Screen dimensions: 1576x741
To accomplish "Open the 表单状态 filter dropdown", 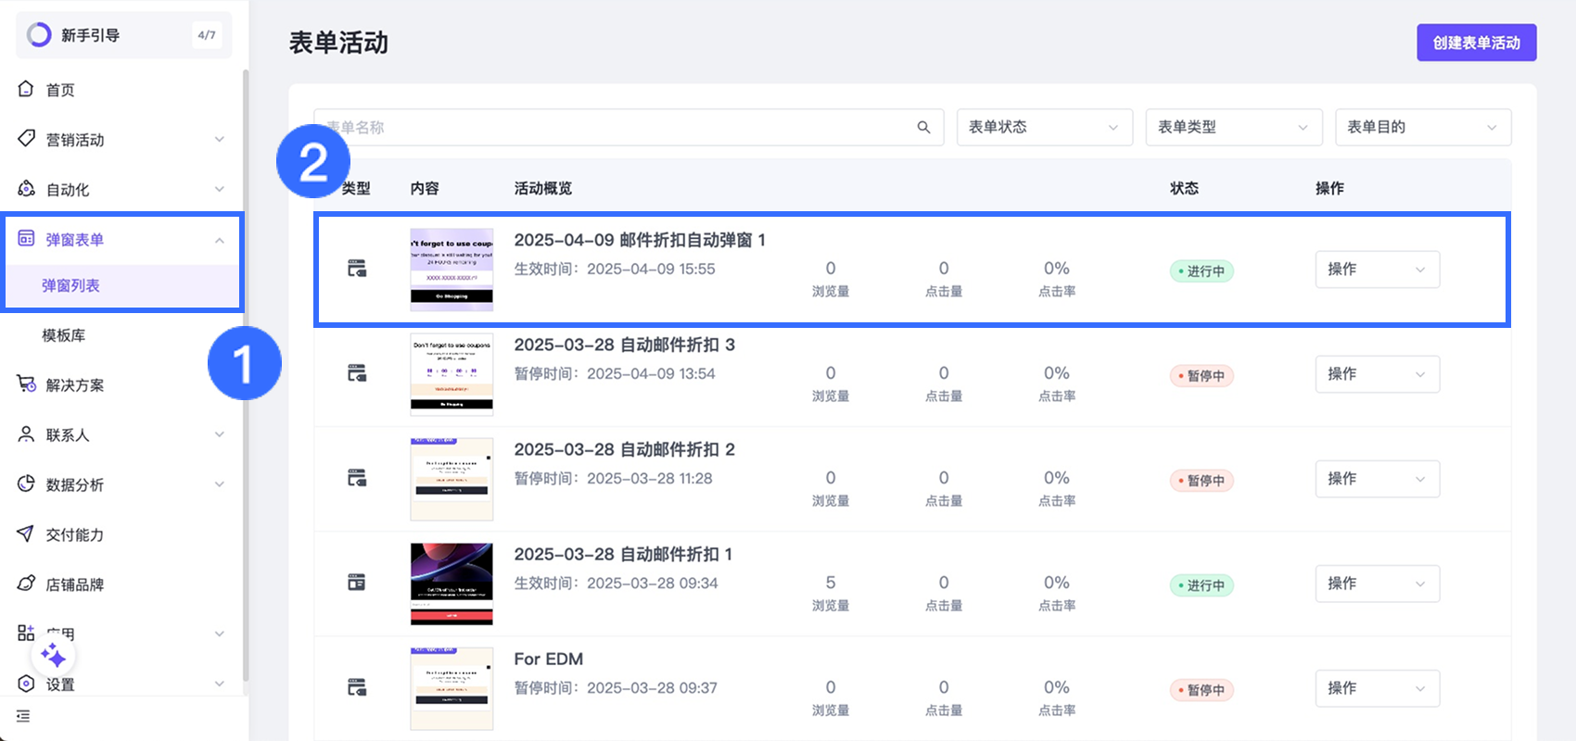I will tap(1044, 128).
